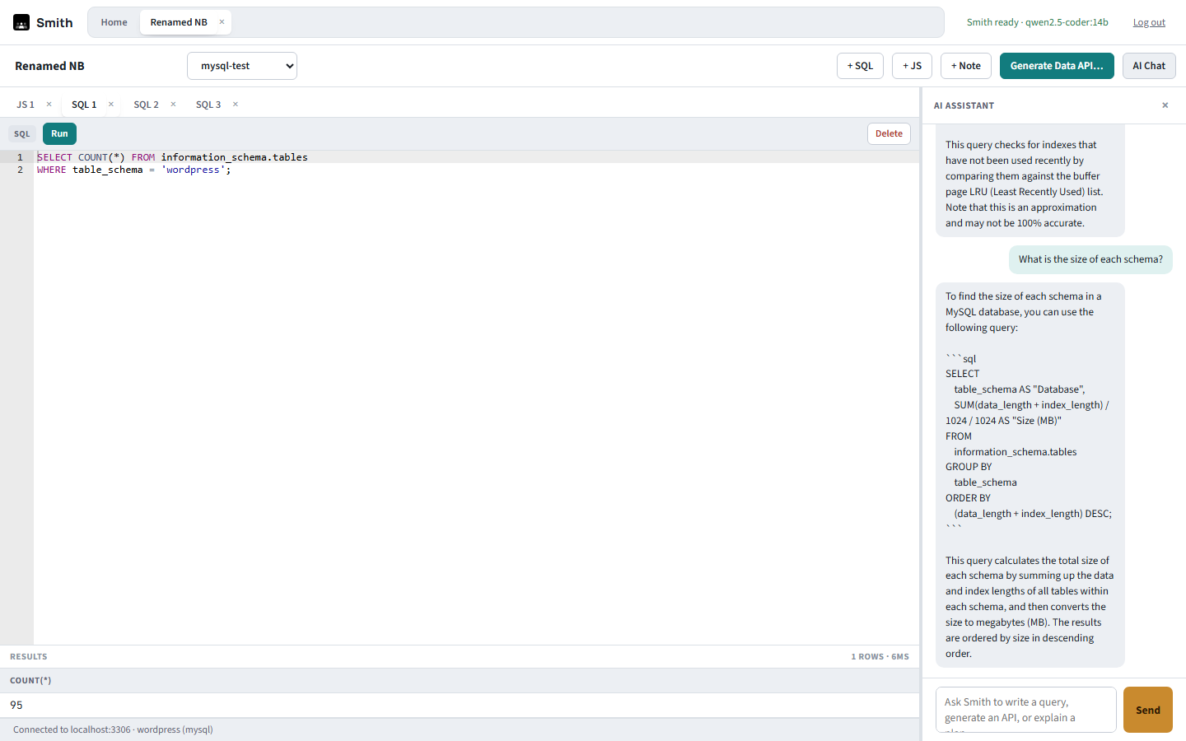
Task: Click the RESULTS section label
Action: (x=29, y=657)
